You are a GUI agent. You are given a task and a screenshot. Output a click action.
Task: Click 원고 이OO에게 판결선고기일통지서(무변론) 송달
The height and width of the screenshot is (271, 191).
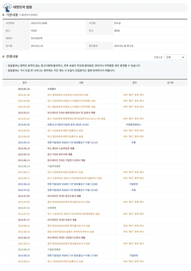72,101
